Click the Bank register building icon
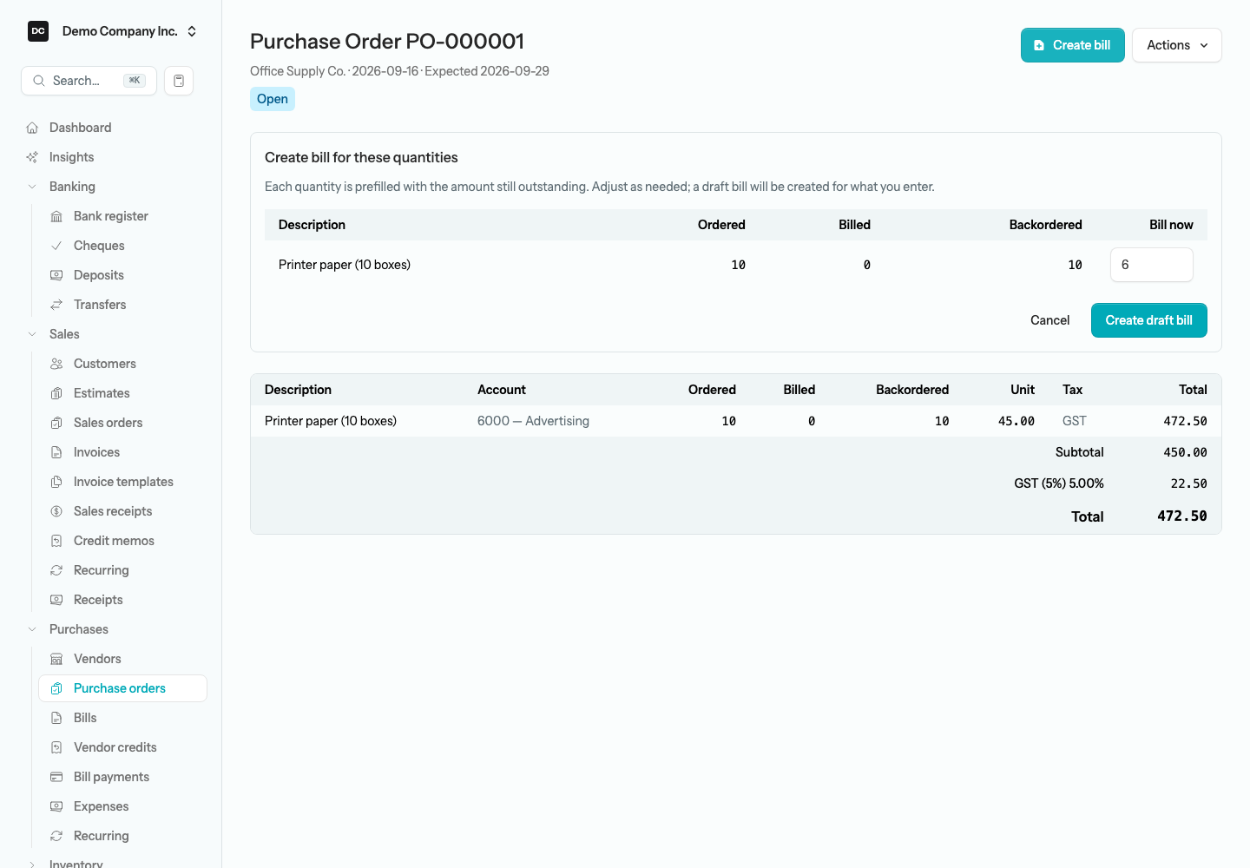The height and width of the screenshot is (868, 1250). tap(56, 216)
